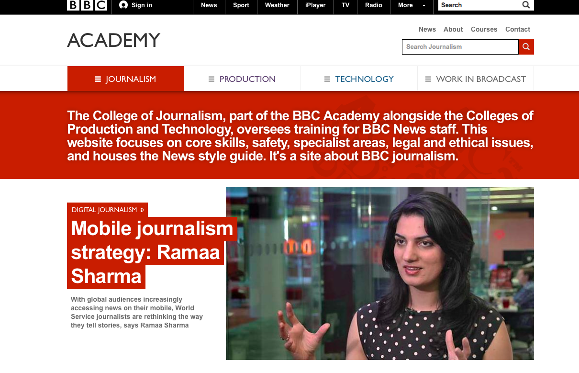This screenshot has height=373, width=579.
Task: Select the PRODUCTION tab
Action: [x=242, y=79]
